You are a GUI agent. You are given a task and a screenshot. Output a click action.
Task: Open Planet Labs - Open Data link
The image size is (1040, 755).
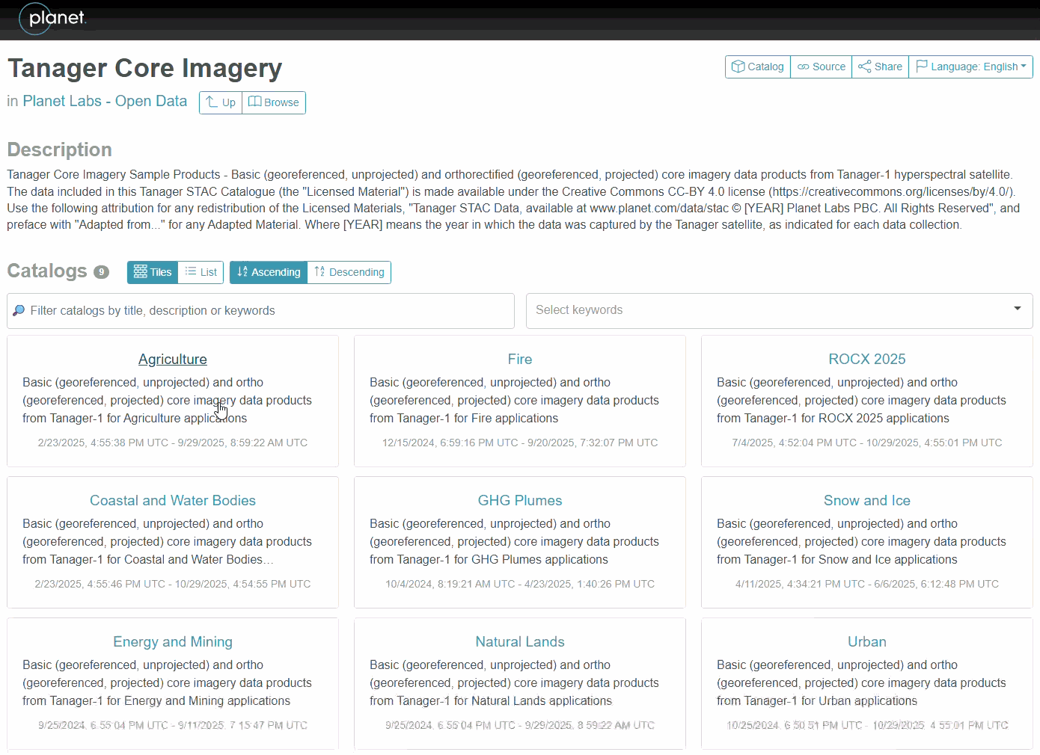coord(105,101)
